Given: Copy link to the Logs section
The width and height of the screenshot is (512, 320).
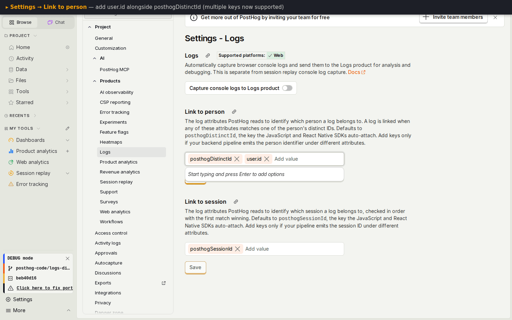Looking at the screenshot, I should (208, 55).
